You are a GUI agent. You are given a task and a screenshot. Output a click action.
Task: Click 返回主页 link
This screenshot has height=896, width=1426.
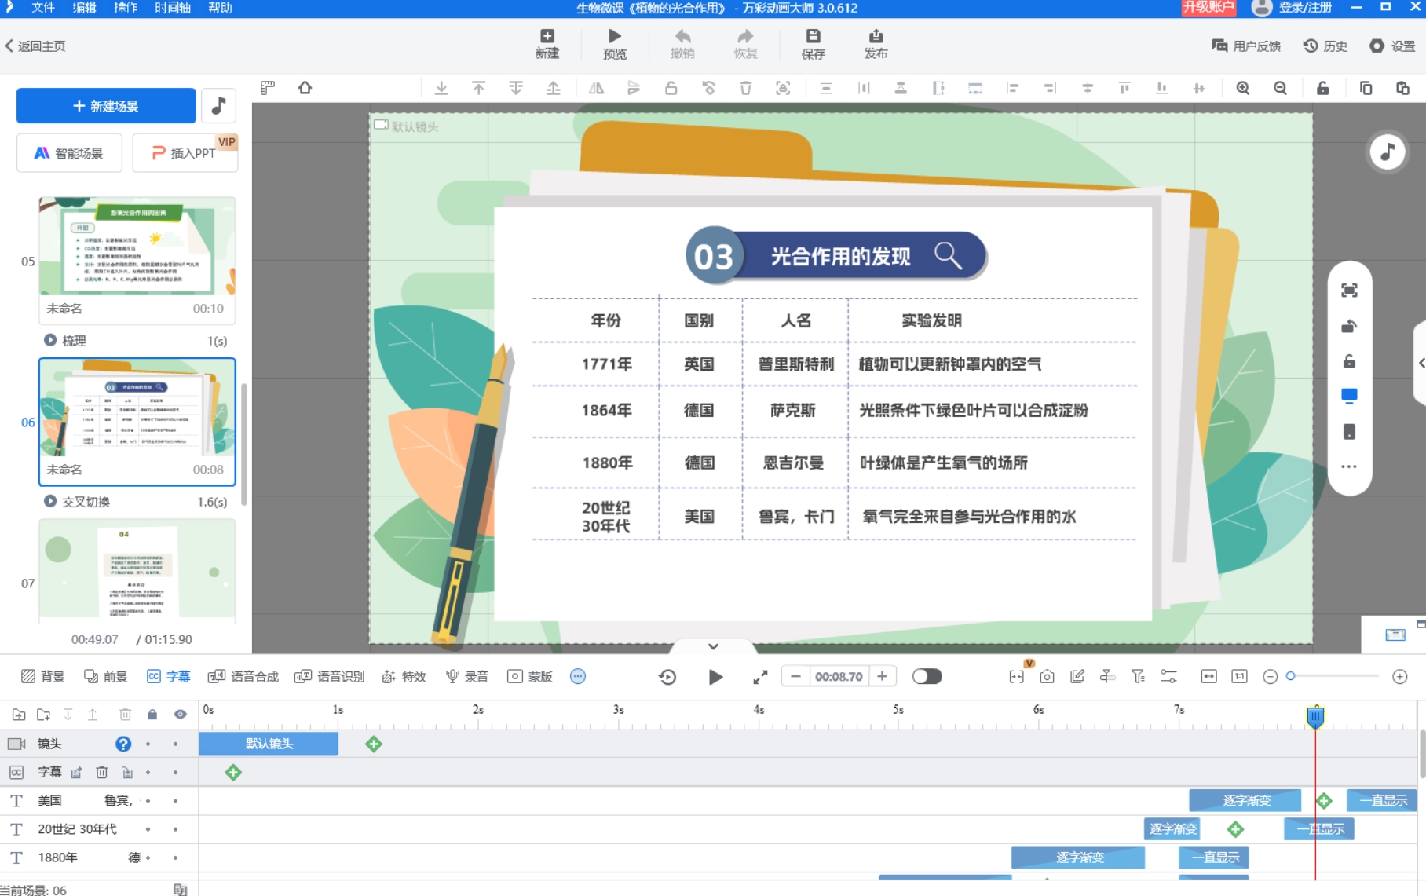coord(35,46)
